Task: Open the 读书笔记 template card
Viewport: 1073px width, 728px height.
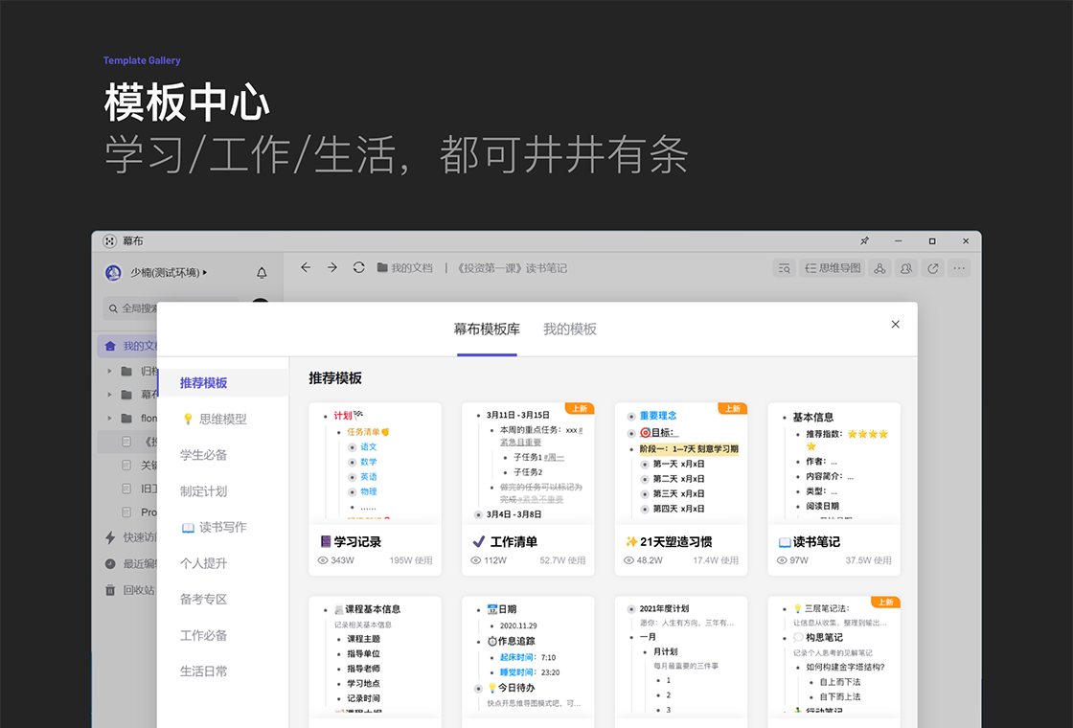Action: (x=834, y=489)
